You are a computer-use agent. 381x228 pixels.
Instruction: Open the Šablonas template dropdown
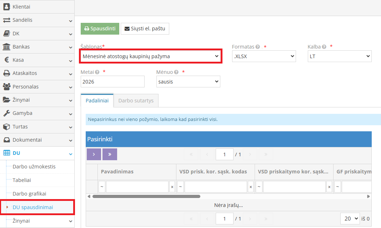(x=150, y=56)
